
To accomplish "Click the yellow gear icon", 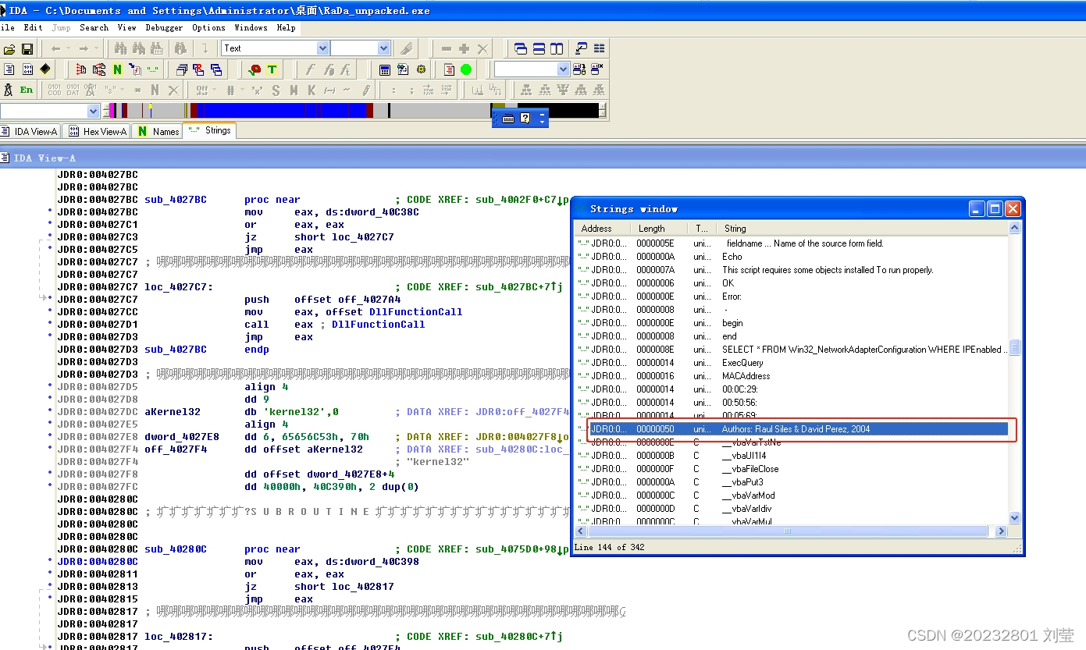I will coord(422,69).
